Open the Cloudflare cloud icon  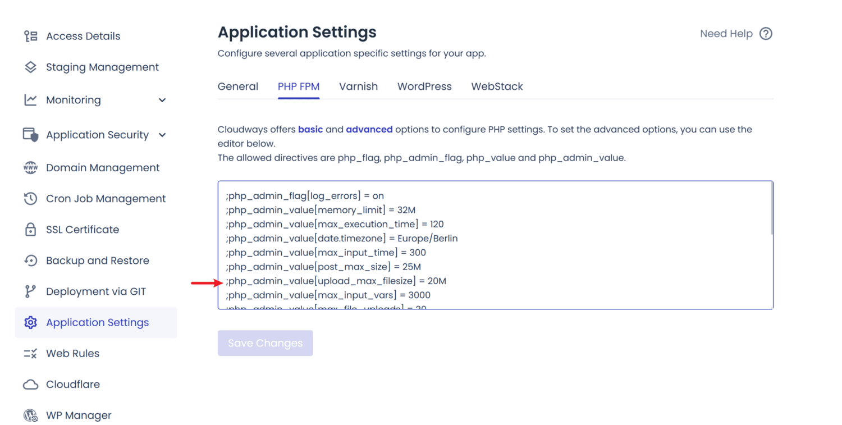(30, 384)
